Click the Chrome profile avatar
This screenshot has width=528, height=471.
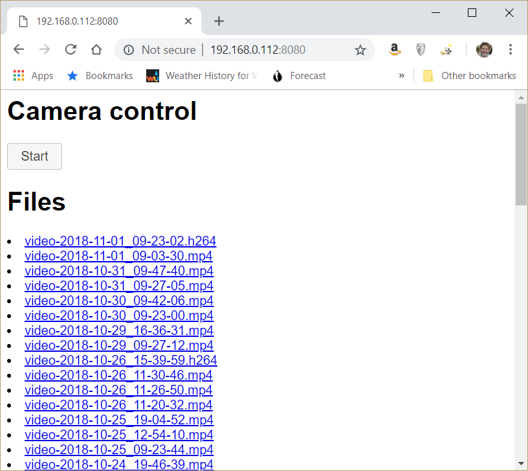point(484,49)
